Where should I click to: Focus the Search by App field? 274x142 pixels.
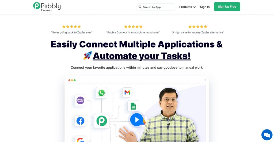point(156,7)
